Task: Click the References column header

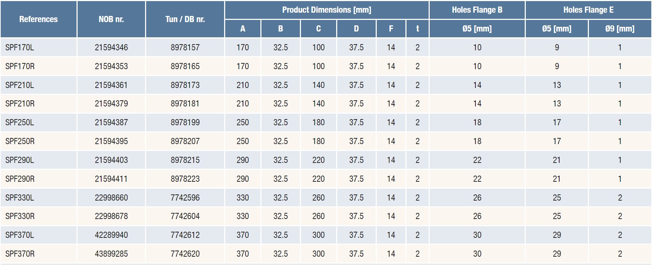Action: point(38,19)
